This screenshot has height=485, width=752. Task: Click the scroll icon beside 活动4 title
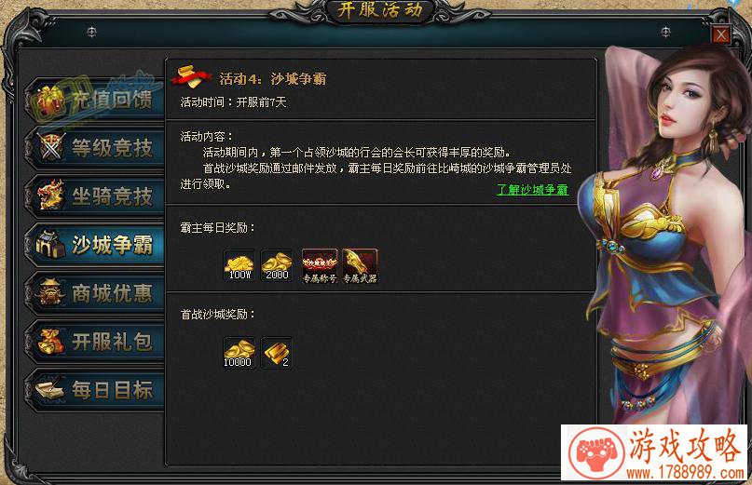[x=191, y=76]
